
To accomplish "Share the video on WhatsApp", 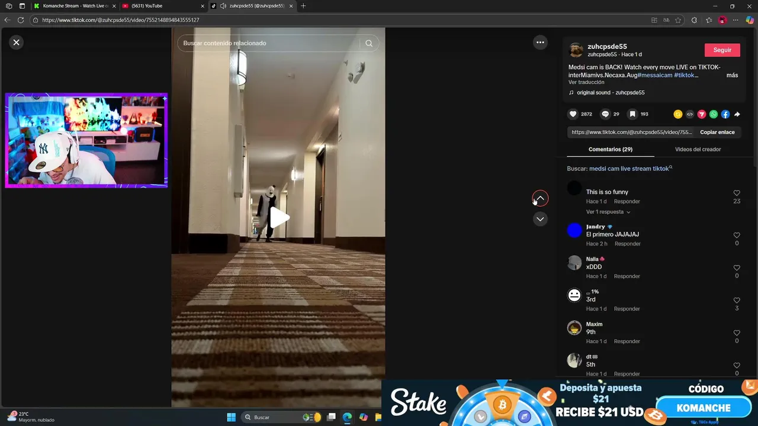I will pos(714,114).
